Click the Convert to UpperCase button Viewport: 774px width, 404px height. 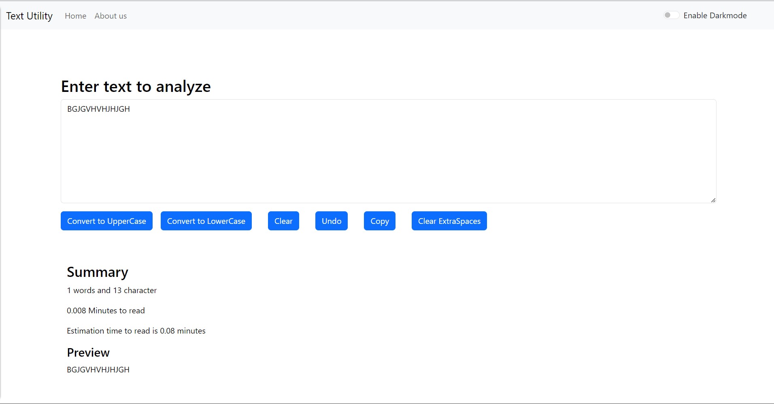pos(106,221)
